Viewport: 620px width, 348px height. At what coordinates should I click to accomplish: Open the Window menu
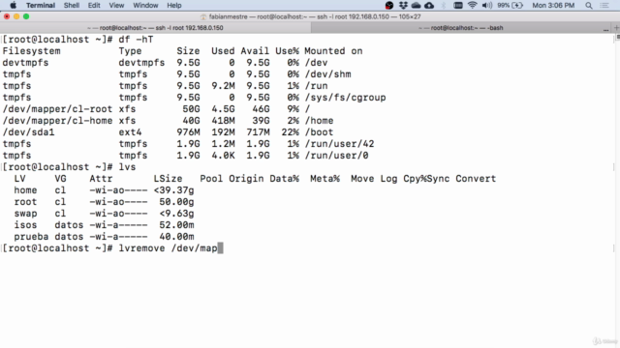[145, 5]
